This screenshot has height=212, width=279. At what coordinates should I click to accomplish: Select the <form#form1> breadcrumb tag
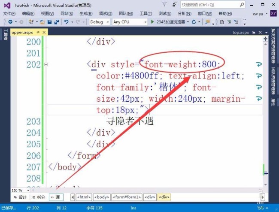pyautogui.click(x=127, y=197)
